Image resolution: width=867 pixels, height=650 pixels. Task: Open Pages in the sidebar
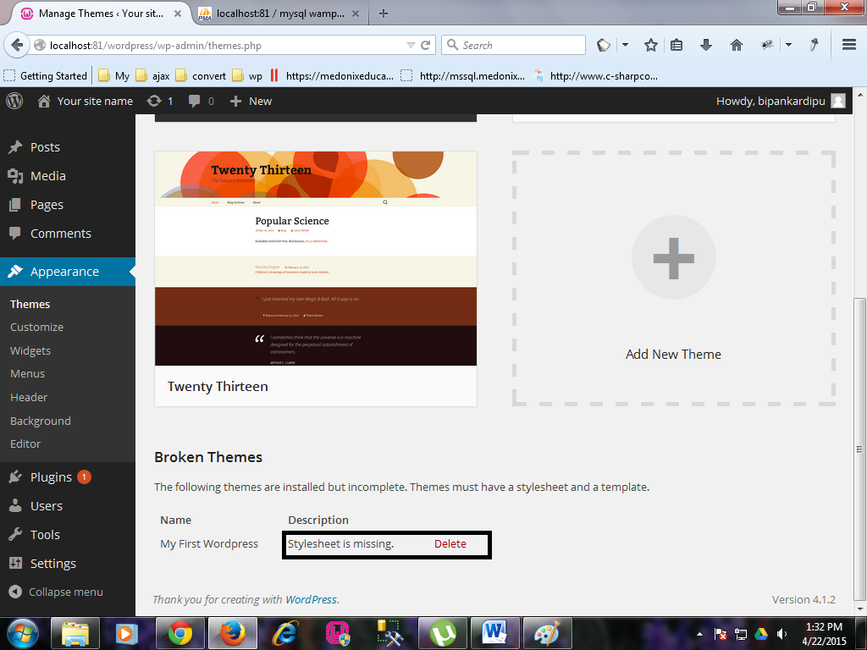47,205
